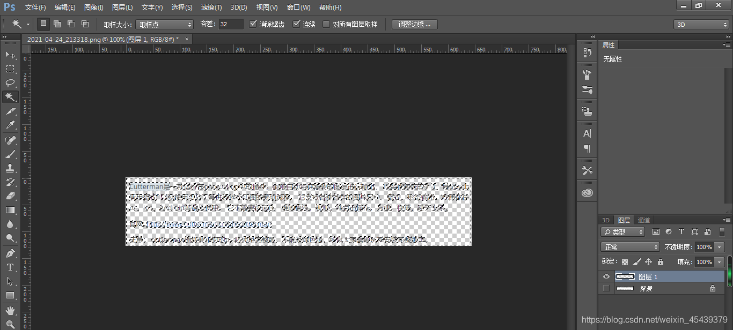Open 取样大小 sample size dropdown
Viewport: 733px width, 330px height.
point(164,24)
